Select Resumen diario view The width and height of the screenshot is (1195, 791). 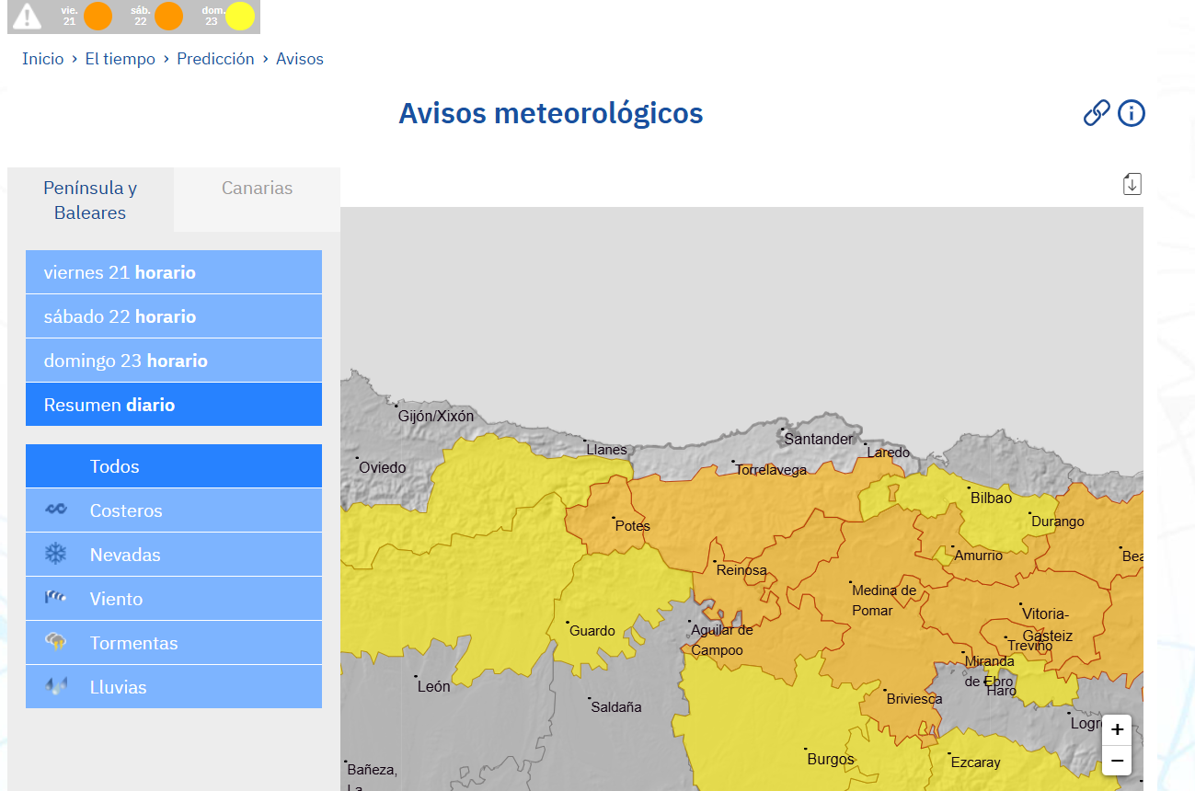pos(173,405)
